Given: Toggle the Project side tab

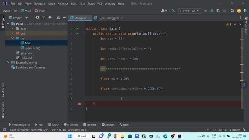Looking at the screenshot, I should 3,22.
